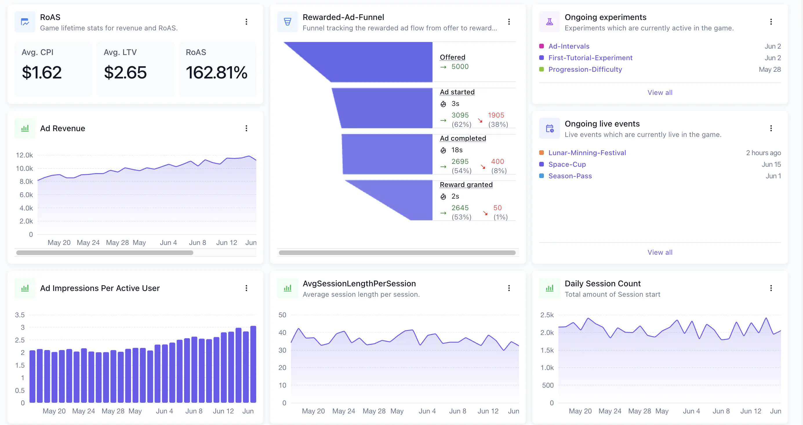The image size is (803, 425).
Task: Open the AvgSessionLengthPerSession options menu
Action: click(x=509, y=288)
